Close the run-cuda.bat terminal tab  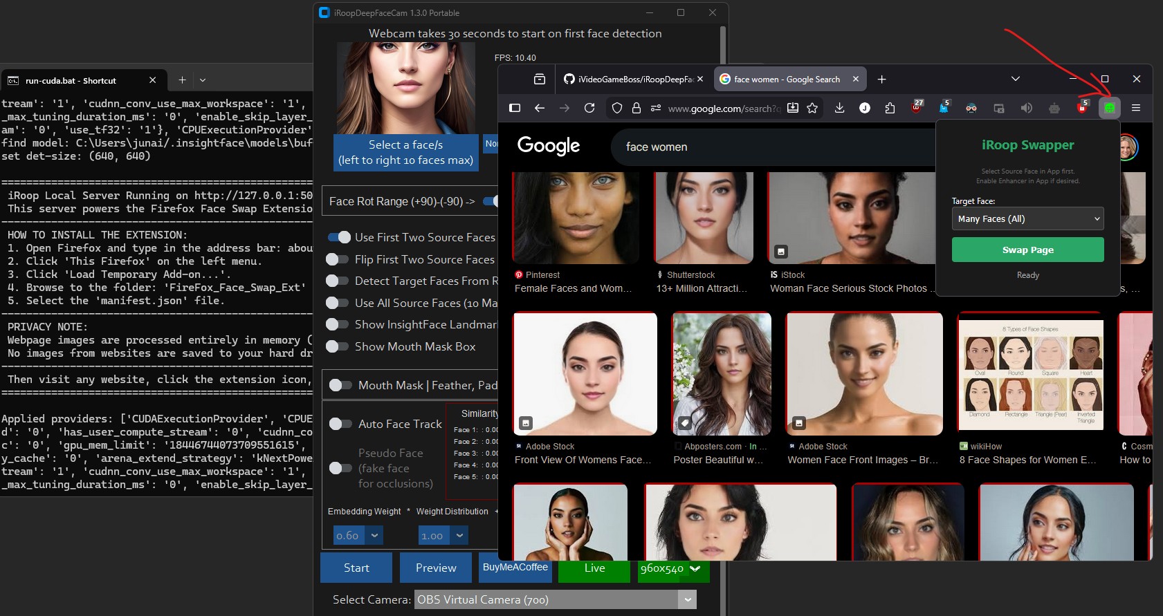(152, 80)
